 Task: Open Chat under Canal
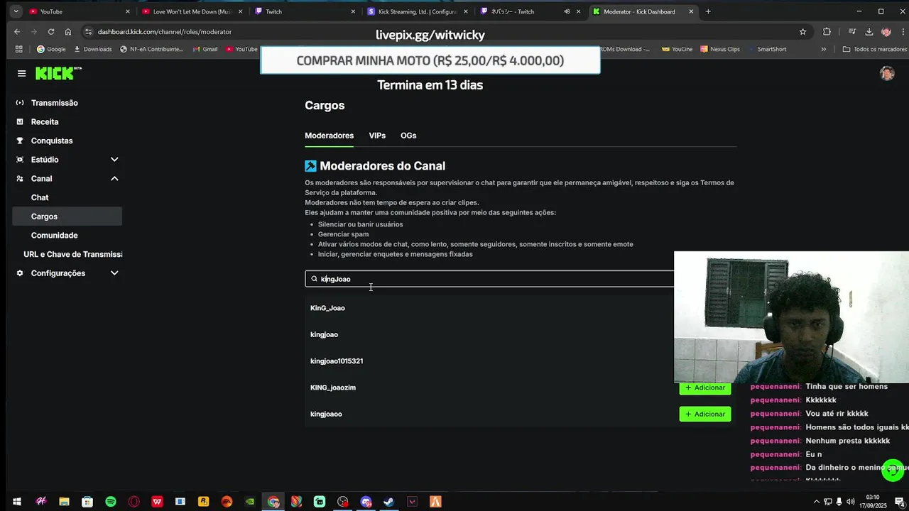click(40, 197)
